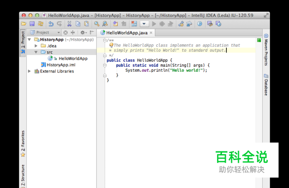Click the Run with Coverage icon
This screenshot has height=188, width=289.
pyautogui.click(x=170, y=24)
